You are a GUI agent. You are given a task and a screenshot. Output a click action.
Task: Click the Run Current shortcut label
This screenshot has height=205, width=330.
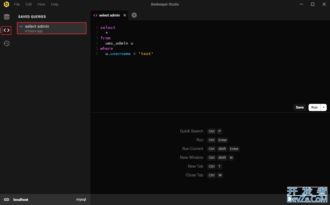pos(193,149)
